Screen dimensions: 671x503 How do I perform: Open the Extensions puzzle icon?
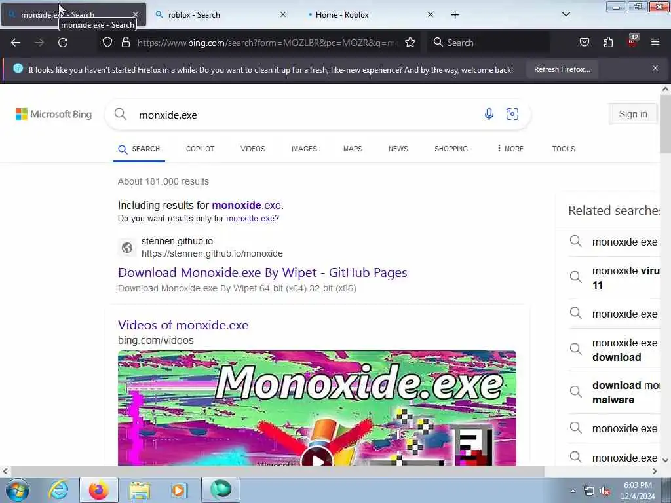(x=608, y=43)
